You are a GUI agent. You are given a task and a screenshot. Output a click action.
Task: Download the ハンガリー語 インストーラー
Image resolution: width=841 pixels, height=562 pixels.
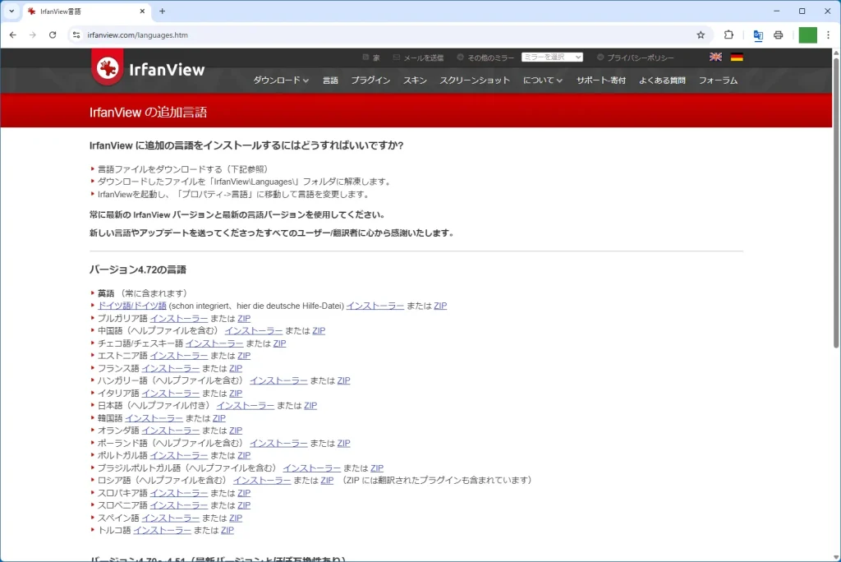(x=278, y=380)
